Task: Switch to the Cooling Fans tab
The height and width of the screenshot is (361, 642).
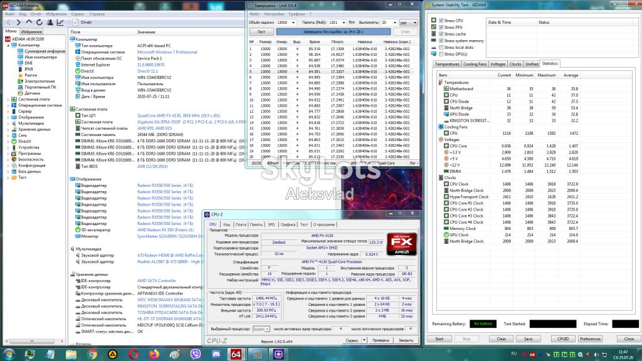Action: [475, 65]
